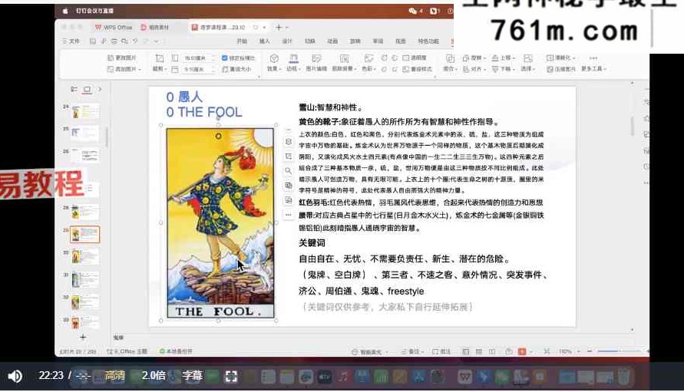Open the 视图 ribbon tab
Viewport: 684px width, 392px height.
(401, 41)
